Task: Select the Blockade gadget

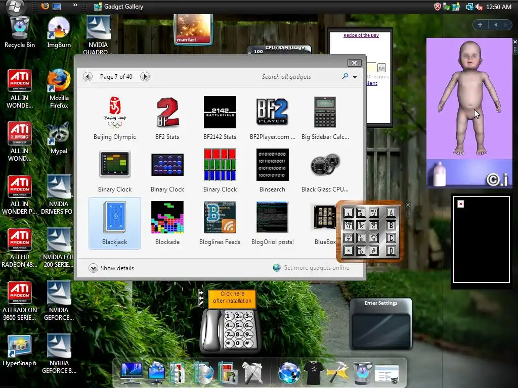Action: pos(167,223)
